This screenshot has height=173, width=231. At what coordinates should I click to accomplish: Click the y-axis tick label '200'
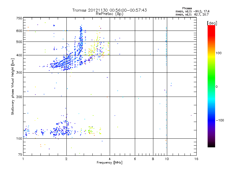coord(19,97)
